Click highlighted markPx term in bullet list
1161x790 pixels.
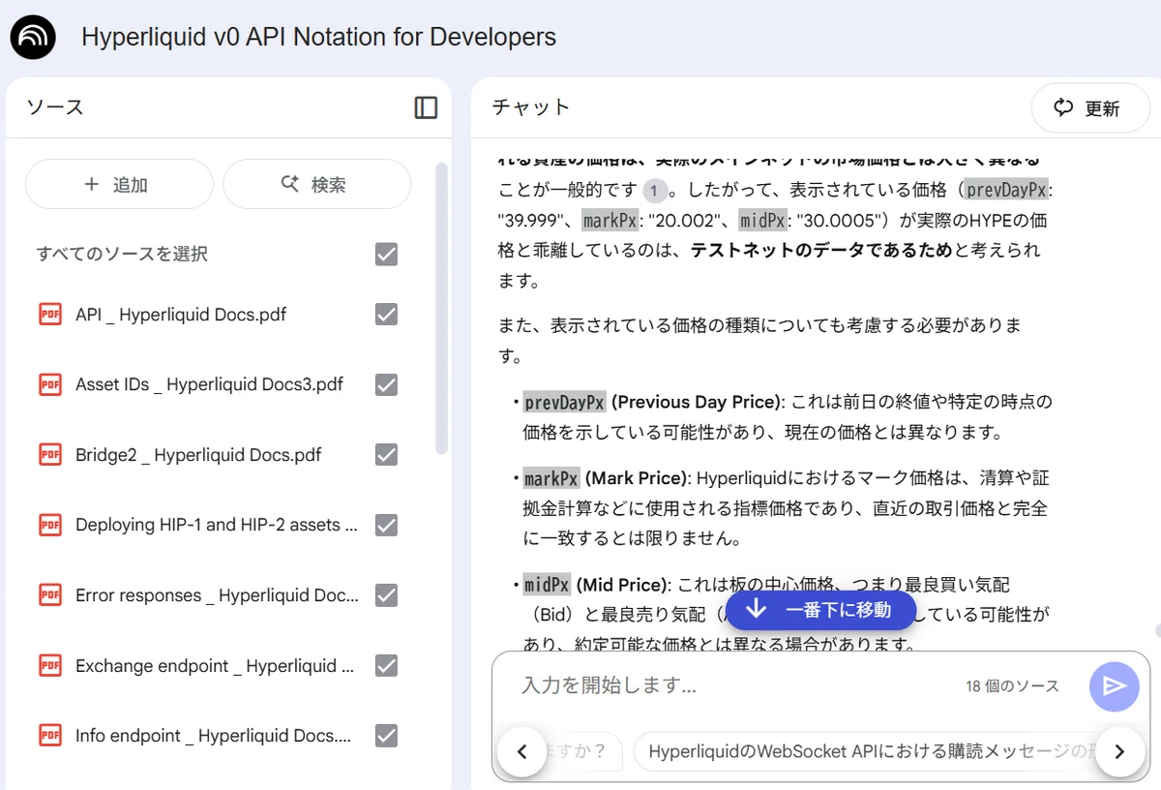(x=551, y=478)
